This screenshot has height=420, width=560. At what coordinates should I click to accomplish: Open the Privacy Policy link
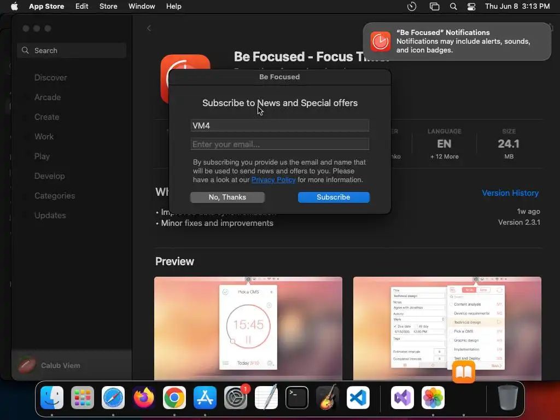(273, 179)
